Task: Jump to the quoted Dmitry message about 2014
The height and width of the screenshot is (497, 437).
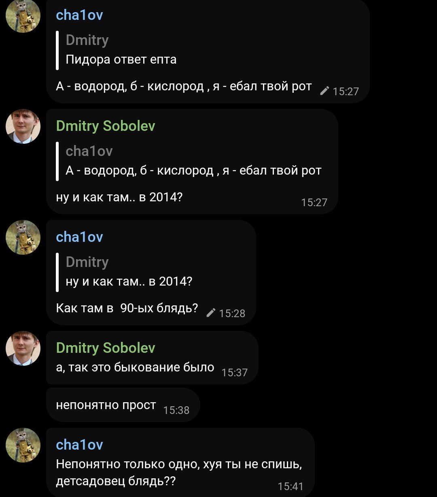Action: point(129,272)
